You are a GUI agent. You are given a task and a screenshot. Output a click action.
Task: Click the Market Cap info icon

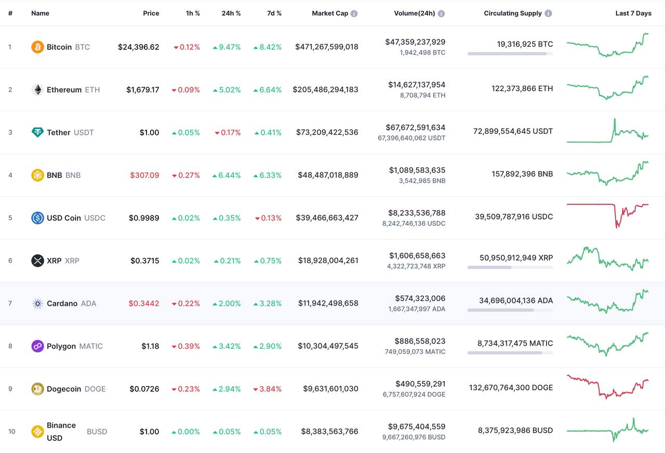click(354, 13)
